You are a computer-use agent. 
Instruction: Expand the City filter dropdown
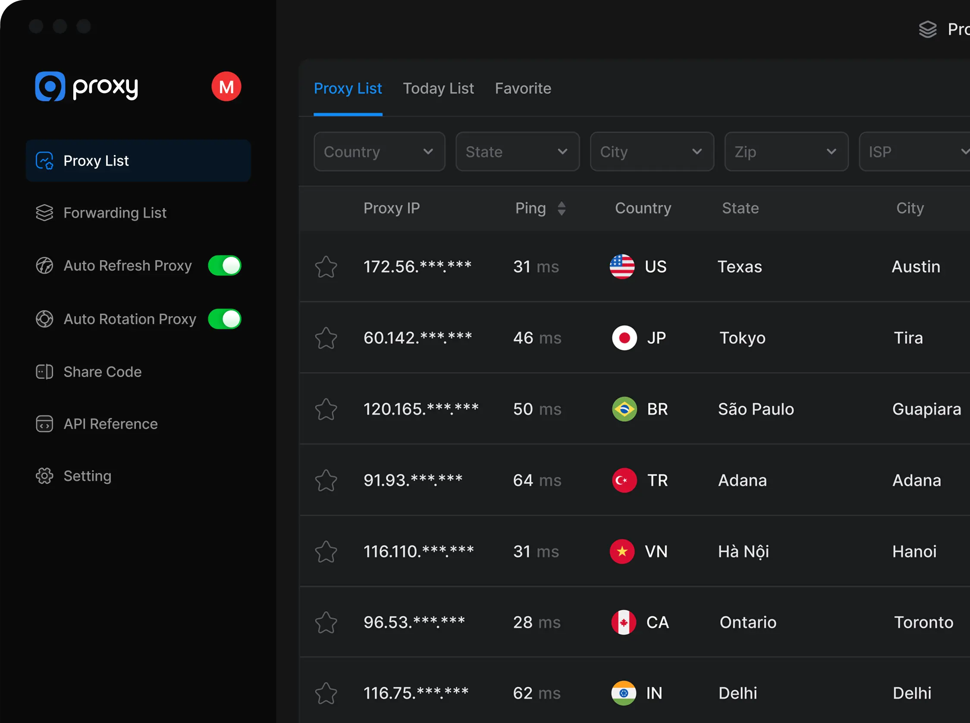pos(652,152)
